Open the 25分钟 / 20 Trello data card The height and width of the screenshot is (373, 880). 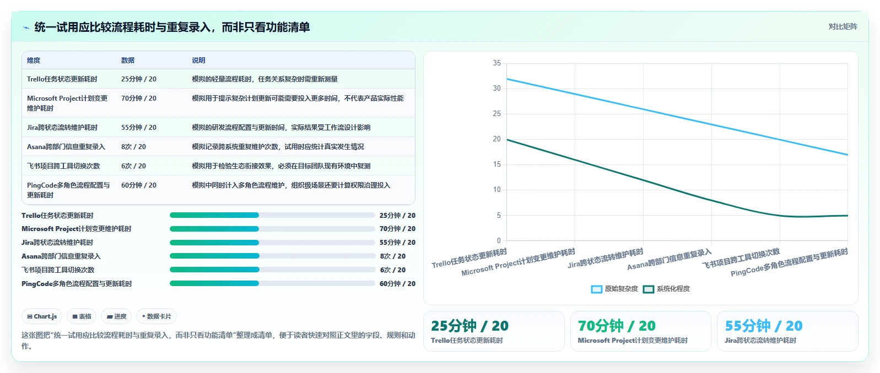point(494,331)
